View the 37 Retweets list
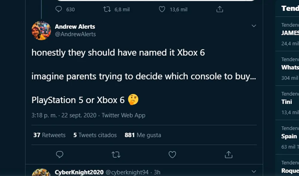The height and width of the screenshot is (176, 299). point(49,135)
